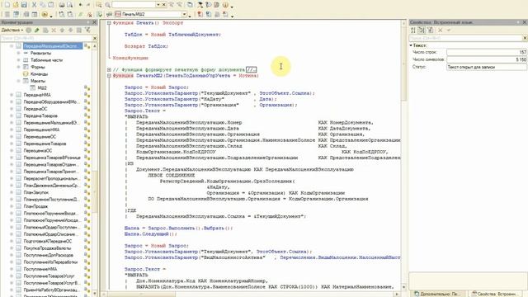
Task: Expand the comment block fold marker
Action: click(109, 69)
